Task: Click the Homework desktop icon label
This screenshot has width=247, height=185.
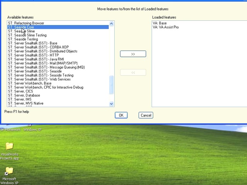Action: [10, 129]
